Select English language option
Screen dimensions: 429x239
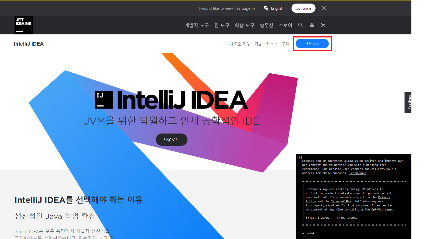coord(277,8)
